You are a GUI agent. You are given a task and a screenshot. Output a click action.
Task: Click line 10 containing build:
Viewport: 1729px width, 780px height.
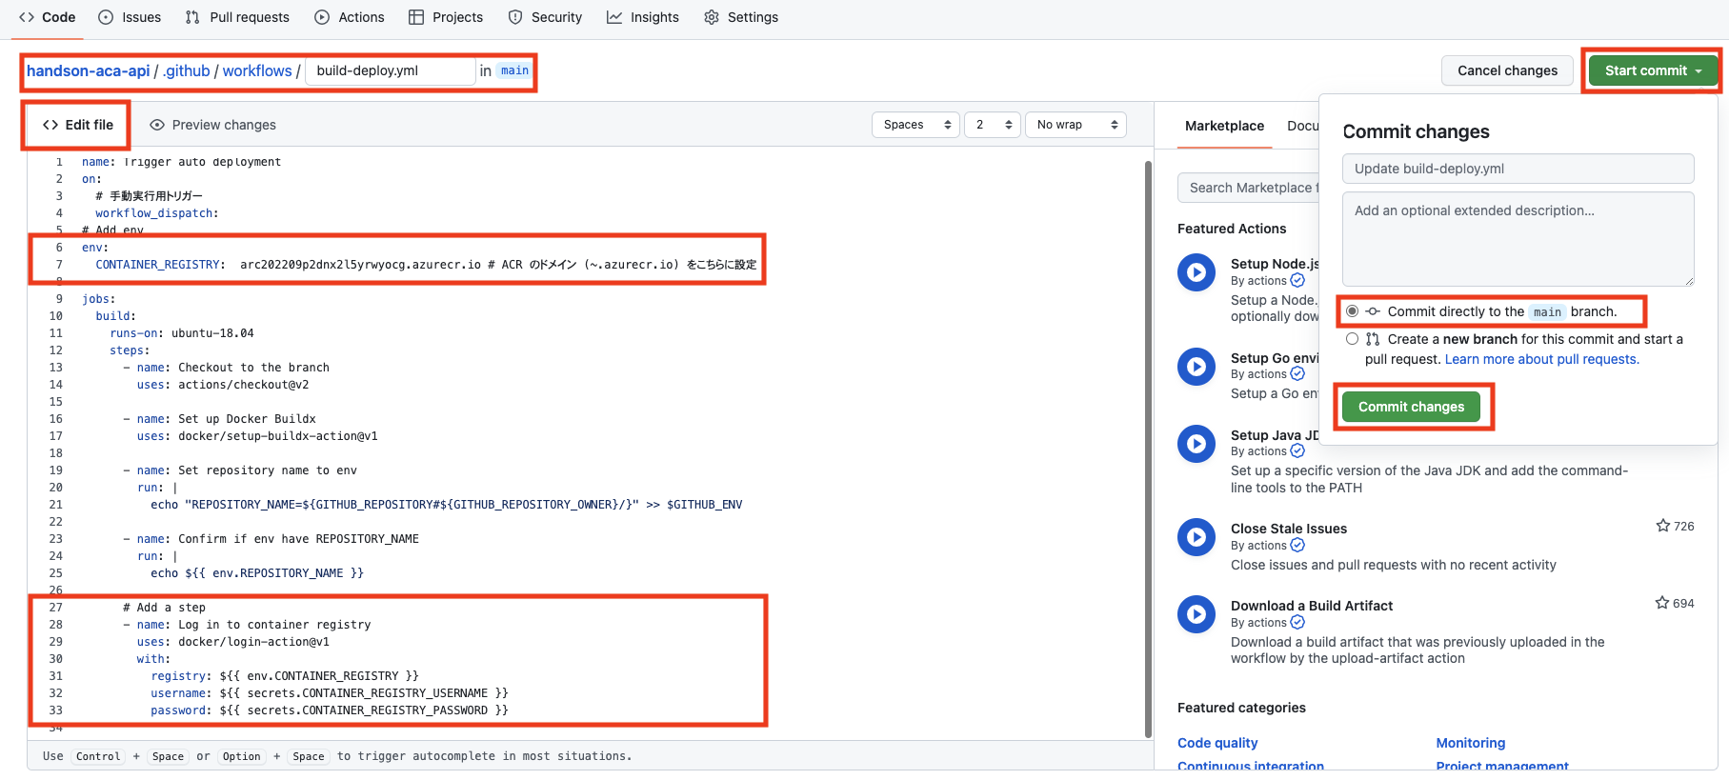(115, 316)
